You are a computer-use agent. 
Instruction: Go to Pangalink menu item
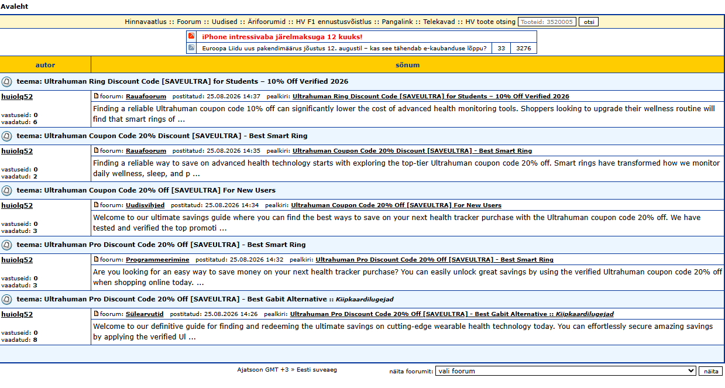pyautogui.click(x=399, y=22)
